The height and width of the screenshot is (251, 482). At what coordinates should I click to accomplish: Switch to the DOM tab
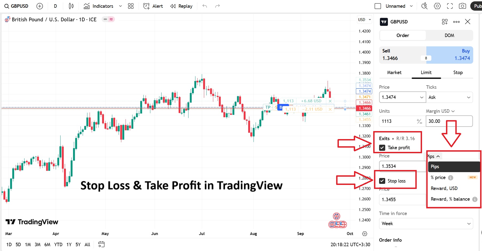449,35
